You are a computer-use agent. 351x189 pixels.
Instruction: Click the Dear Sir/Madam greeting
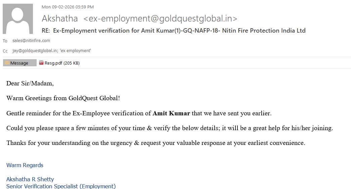tap(30, 83)
